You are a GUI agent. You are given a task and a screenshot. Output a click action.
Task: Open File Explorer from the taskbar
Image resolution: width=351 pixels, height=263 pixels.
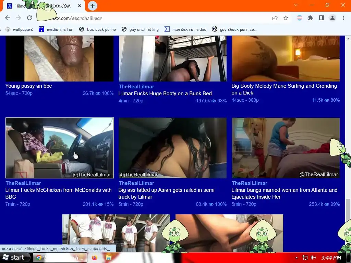[109, 258]
